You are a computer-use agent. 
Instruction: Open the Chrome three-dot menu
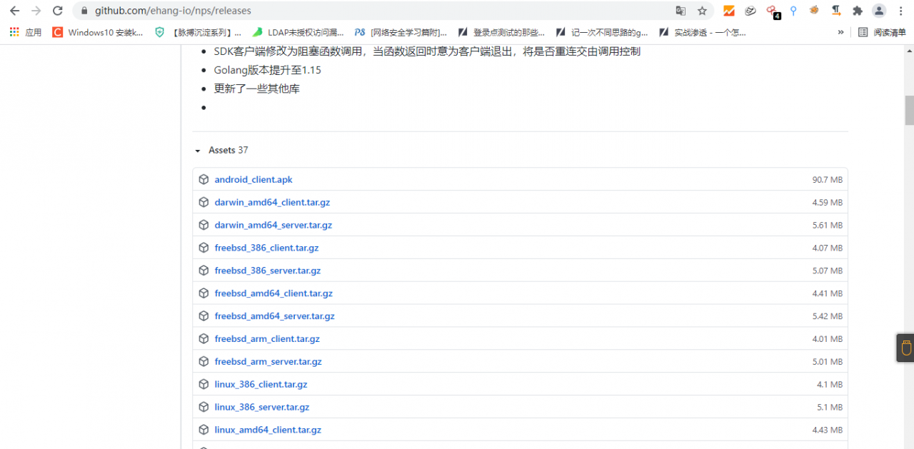point(900,11)
